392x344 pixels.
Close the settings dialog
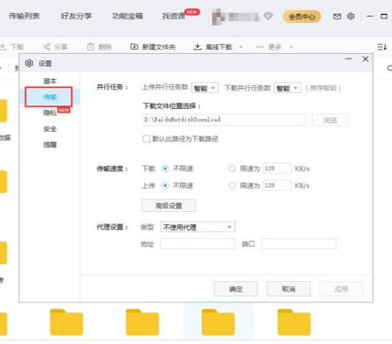point(365,59)
